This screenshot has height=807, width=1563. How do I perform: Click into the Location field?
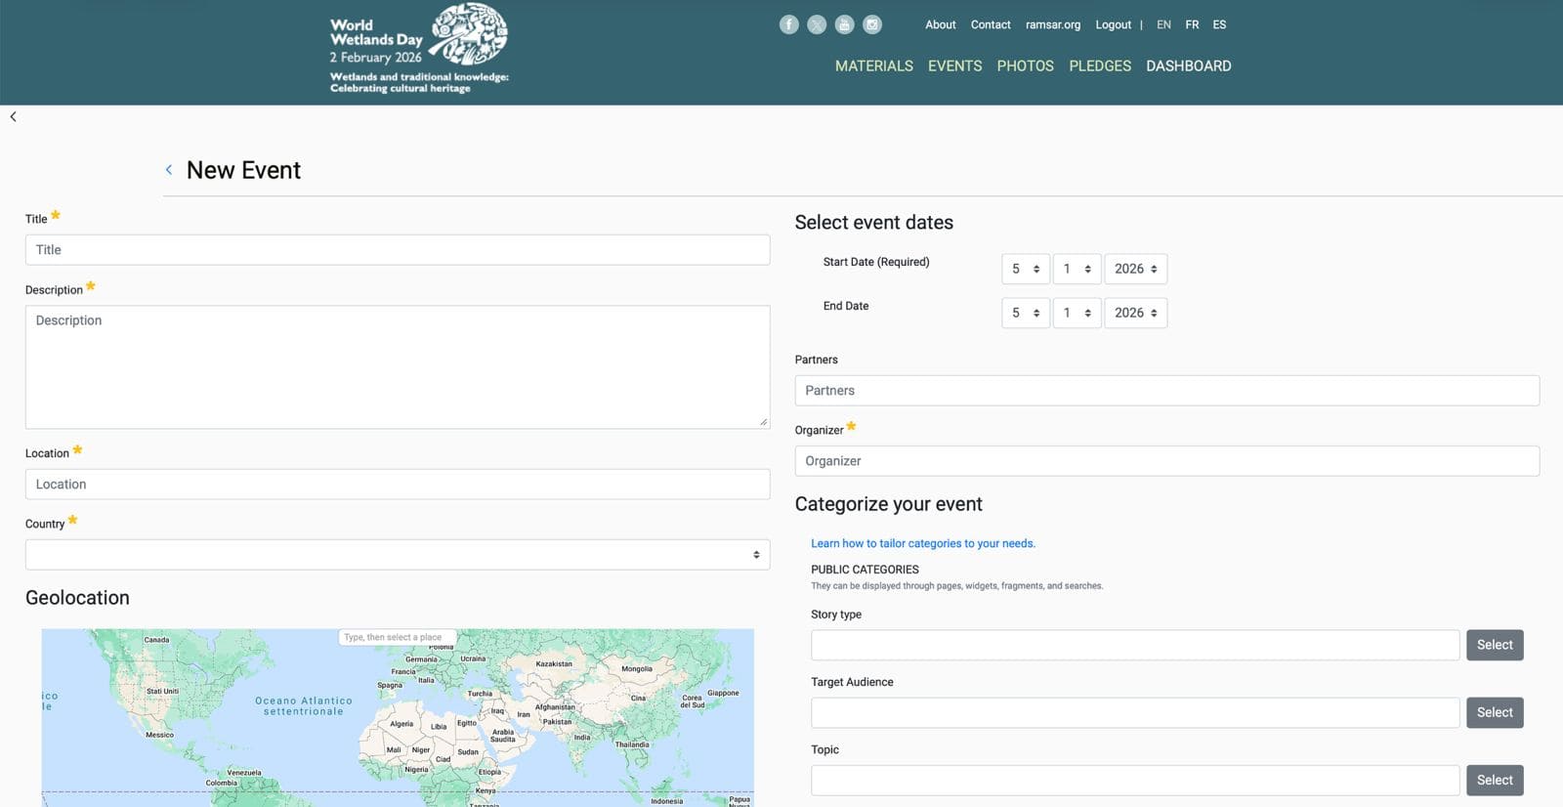pyautogui.click(x=398, y=484)
